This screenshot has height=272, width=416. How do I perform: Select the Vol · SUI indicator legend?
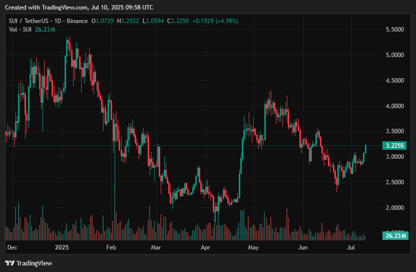[x=21, y=30]
